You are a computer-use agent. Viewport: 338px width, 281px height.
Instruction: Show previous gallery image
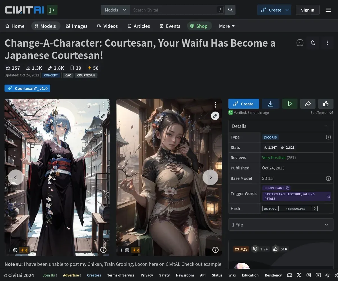(15, 177)
